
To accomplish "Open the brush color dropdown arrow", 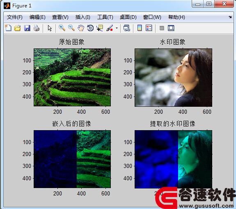I will coord(117,28).
